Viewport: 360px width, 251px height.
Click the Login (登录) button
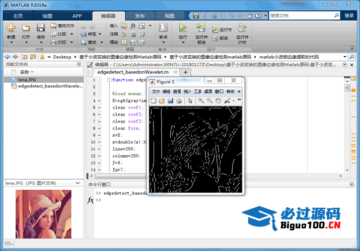point(349,16)
